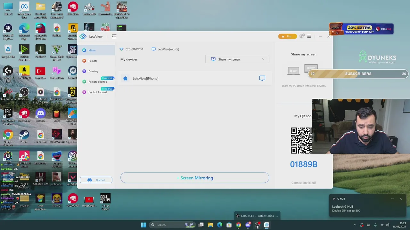Select the This PC desktop icon

point(8,9)
